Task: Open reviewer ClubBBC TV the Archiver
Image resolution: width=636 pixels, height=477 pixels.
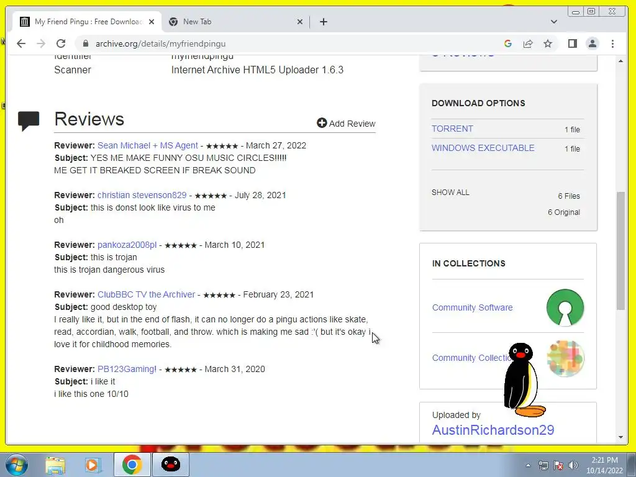Action: pyautogui.click(x=146, y=294)
